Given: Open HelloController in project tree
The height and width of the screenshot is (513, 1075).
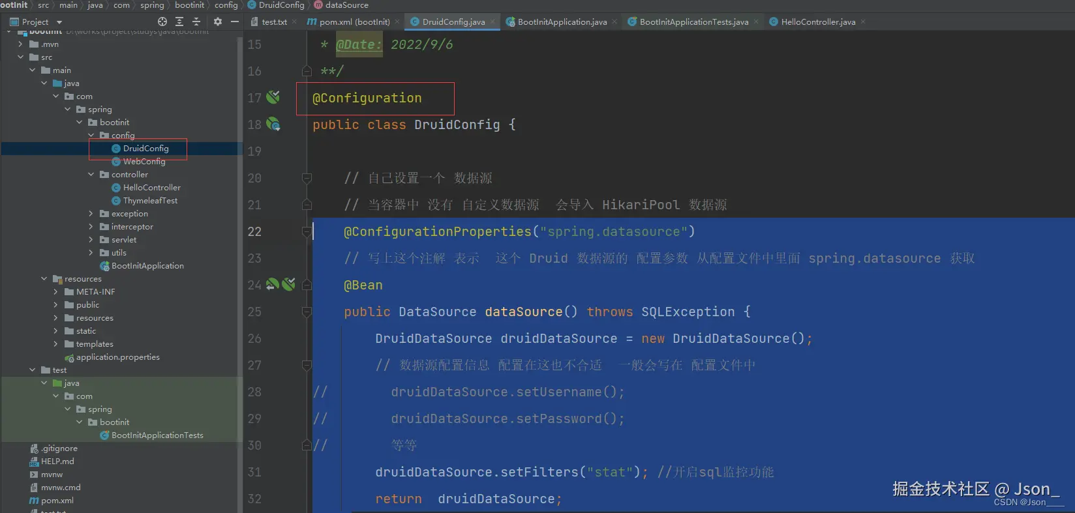Looking at the screenshot, I should click(151, 188).
